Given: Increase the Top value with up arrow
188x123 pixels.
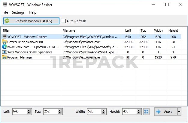Looking at the screenshot, I should click(60, 110).
